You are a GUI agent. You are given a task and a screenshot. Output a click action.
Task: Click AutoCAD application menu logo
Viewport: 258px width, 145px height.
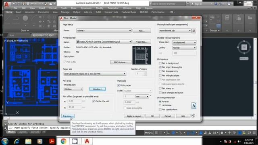point(7,4)
